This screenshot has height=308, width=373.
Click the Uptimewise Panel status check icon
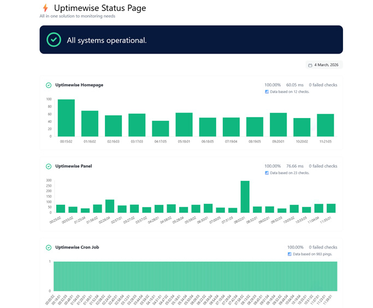[49, 166]
